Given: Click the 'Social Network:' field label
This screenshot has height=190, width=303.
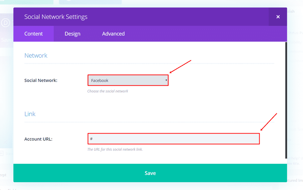Looking at the screenshot, I should point(41,81).
